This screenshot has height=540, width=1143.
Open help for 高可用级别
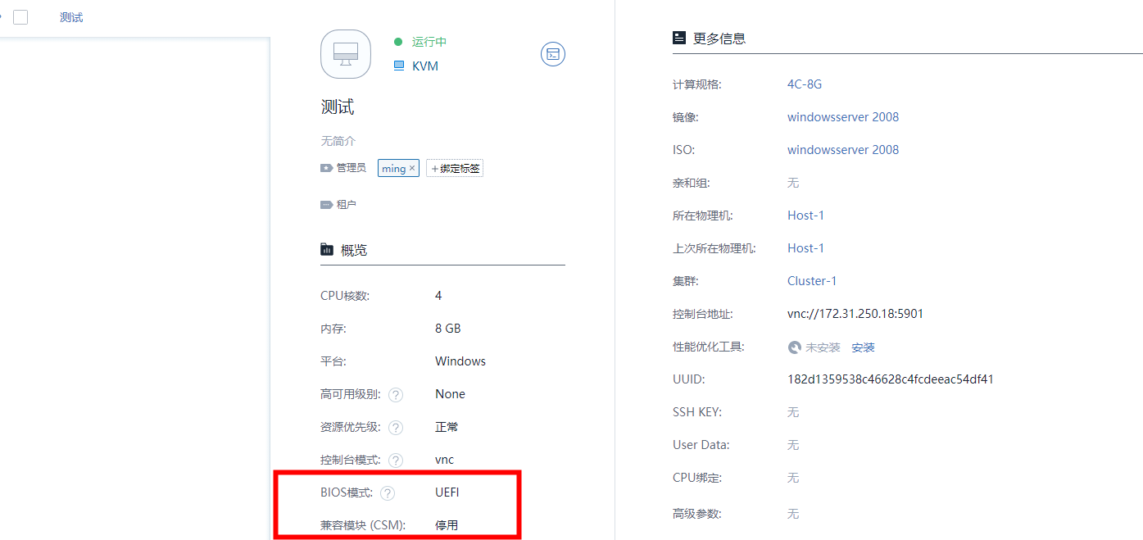pos(396,395)
